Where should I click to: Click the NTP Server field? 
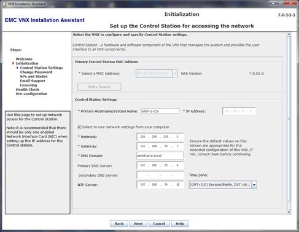(160, 185)
